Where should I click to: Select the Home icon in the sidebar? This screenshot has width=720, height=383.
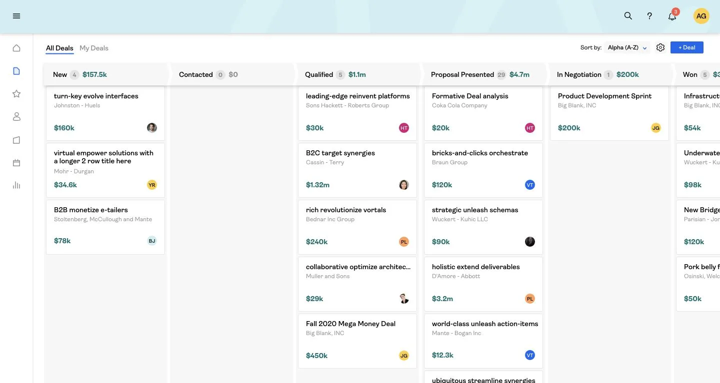pos(16,47)
